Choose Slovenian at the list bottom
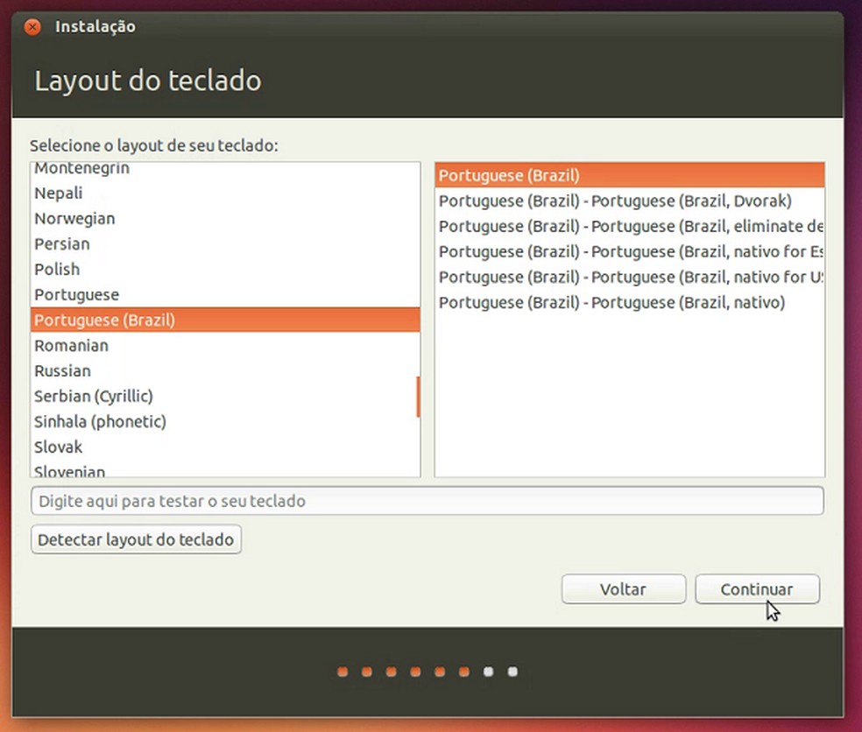 [225, 470]
